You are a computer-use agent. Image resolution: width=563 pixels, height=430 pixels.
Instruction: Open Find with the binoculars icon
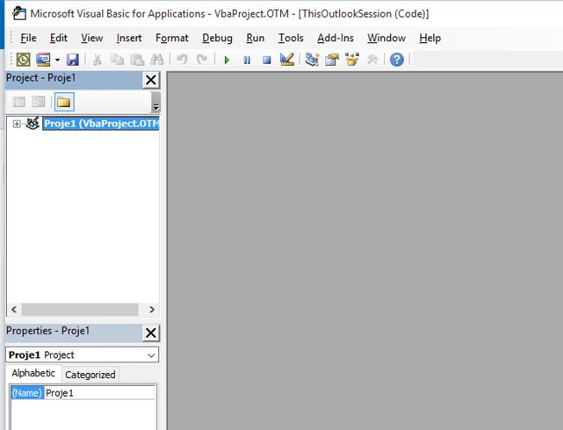157,60
